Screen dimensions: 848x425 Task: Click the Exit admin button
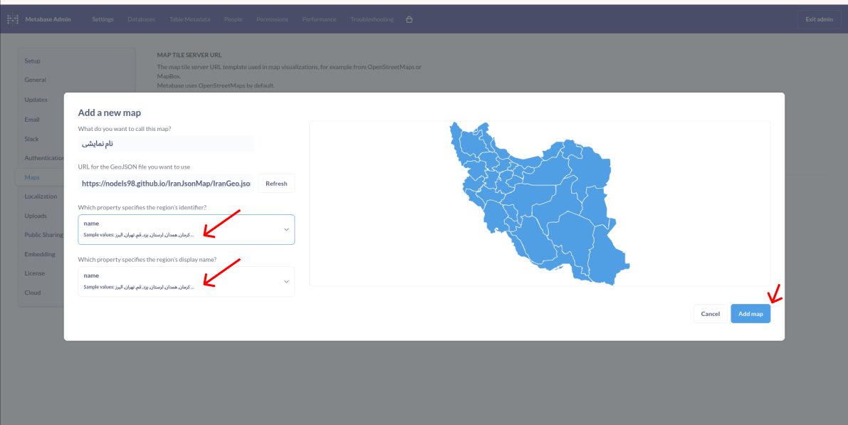coord(819,19)
